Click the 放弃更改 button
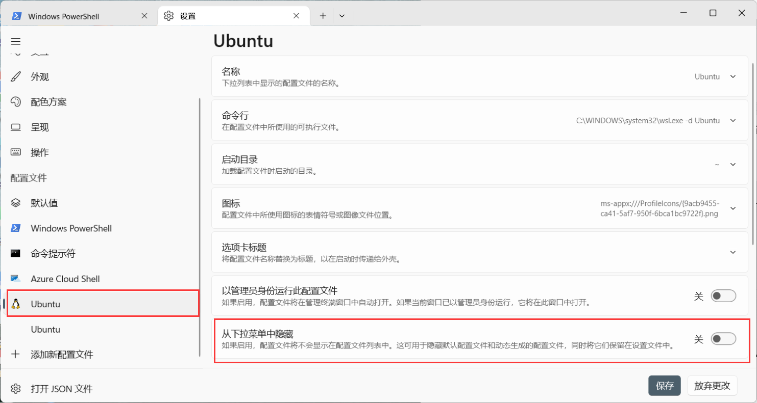 coord(712,386)
